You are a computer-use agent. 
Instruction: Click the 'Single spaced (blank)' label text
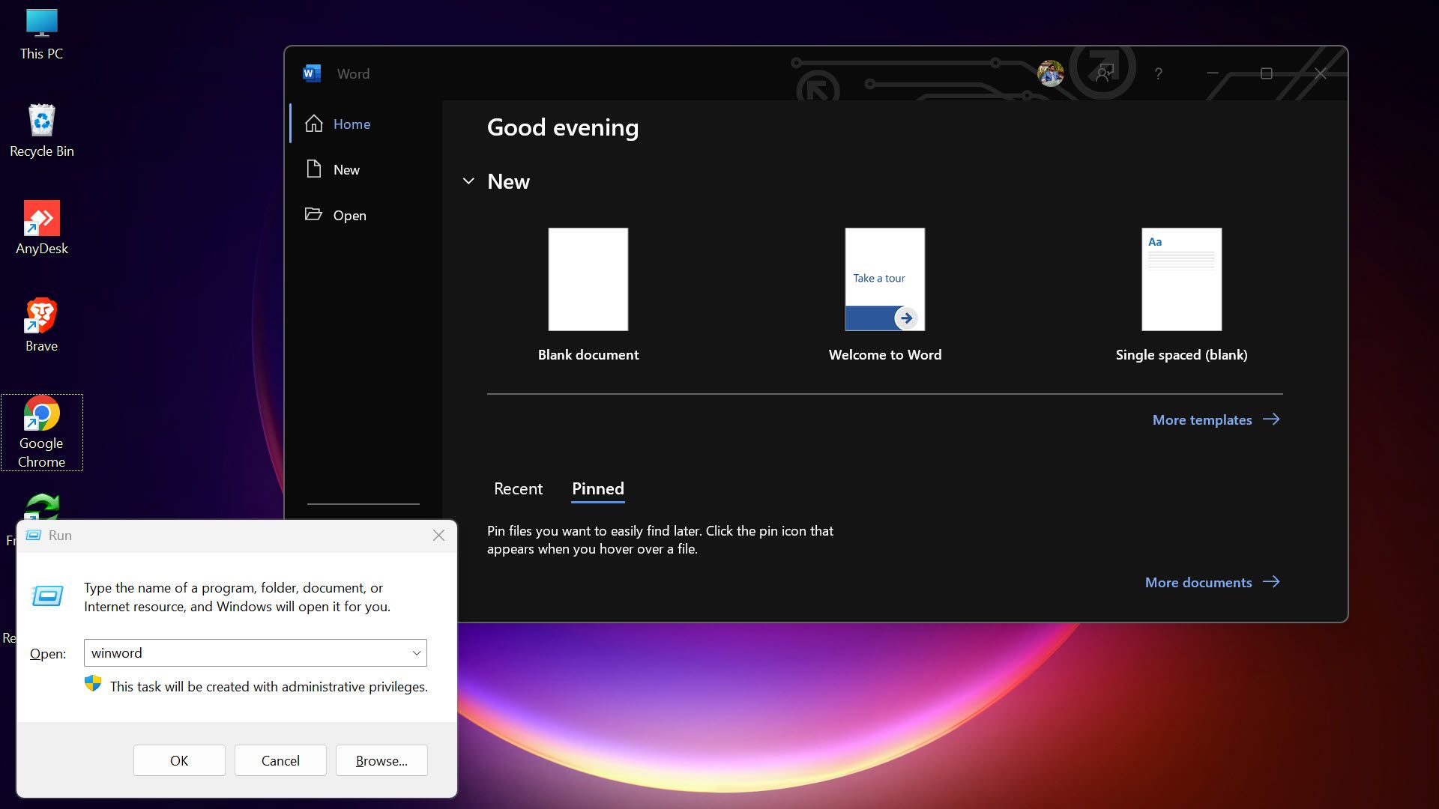(x=1182, y=354)
